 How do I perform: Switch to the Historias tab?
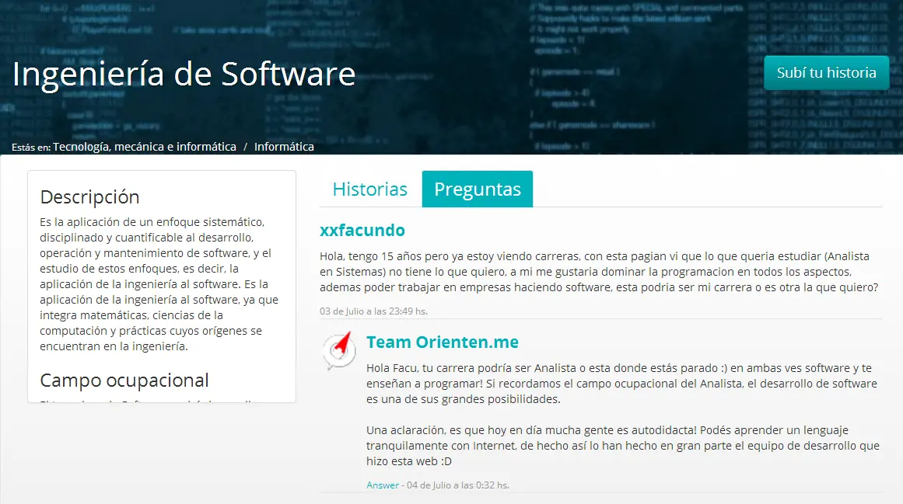(369, 189)
